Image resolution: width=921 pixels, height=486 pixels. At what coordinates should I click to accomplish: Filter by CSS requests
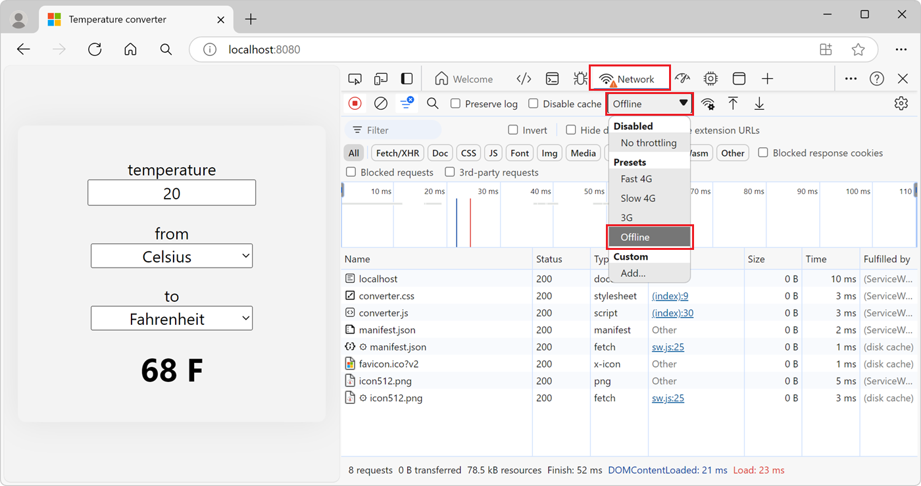pos(468,153)
